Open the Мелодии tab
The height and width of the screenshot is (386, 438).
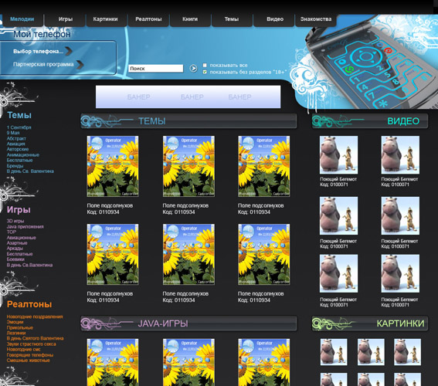[22, 19]
